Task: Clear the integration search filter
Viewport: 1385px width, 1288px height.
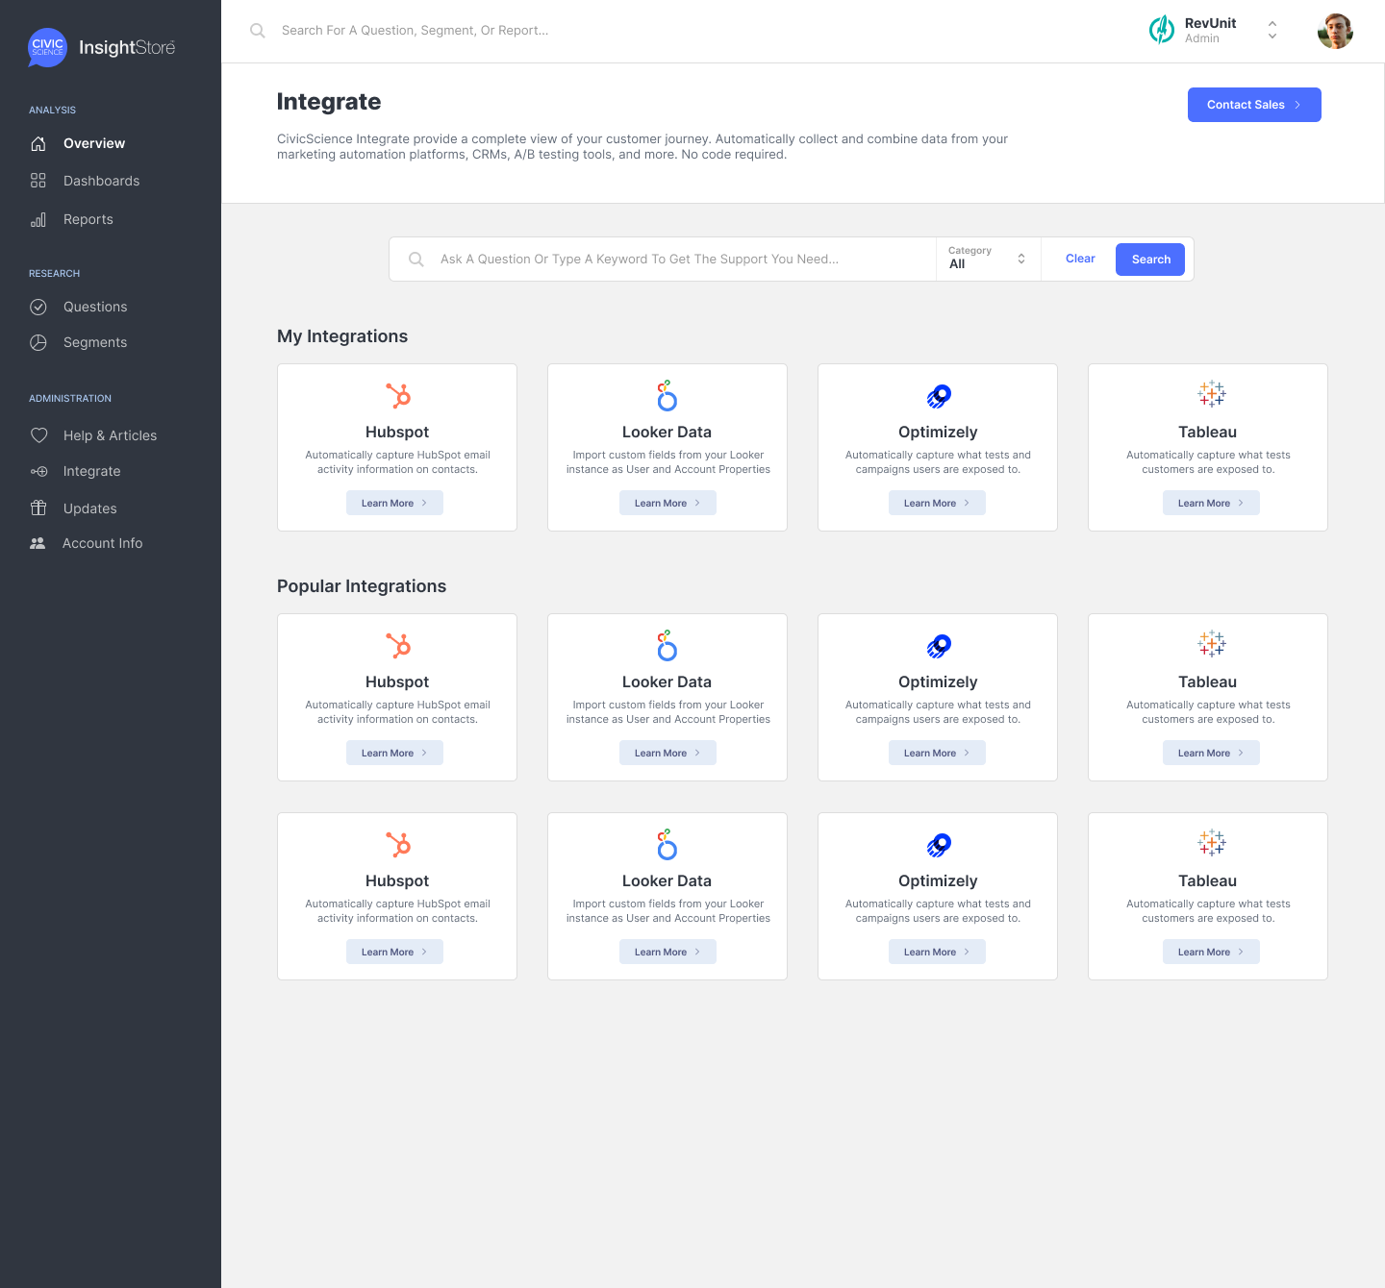Action: click(x=1080, y=259)
